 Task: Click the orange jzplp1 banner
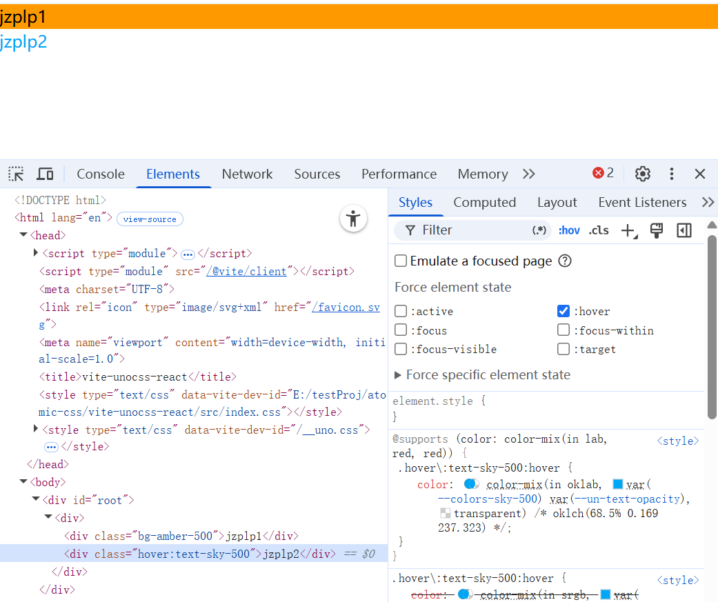pos(359,17)
